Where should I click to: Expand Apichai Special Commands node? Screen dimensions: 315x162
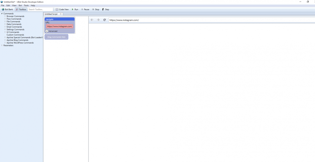[5, 37]
